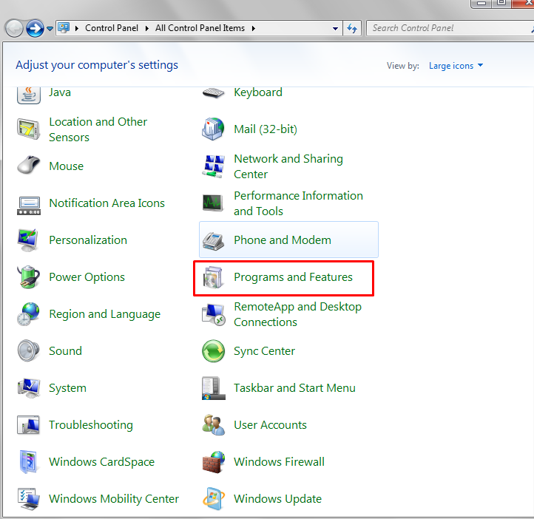
Task: Expand the arrow after All Control Panel Items
Action: tap(253, 28)
